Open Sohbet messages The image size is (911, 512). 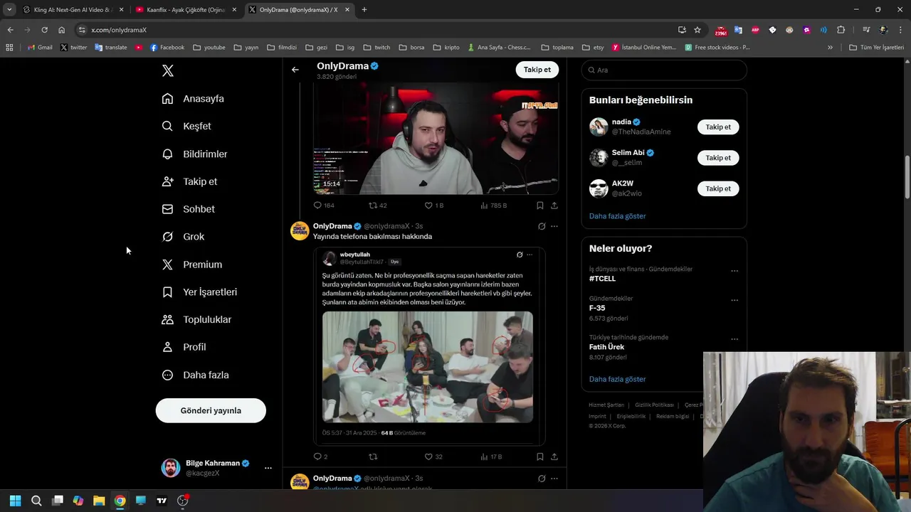pos(188,209)
